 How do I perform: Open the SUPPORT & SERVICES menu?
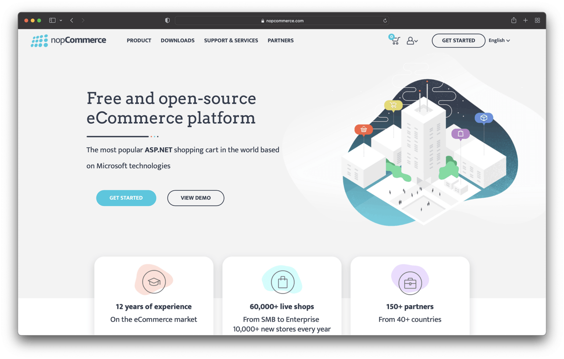tap(231, 40)
